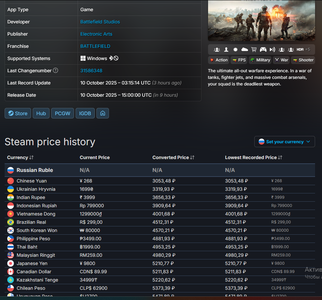This screenshot has height=300, width=322.
Task: Click the Russian Ruble currency row
Action: (x=160, y=170)
